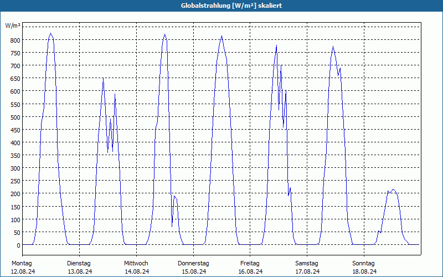Click the date 15.08.24

tap(194, 271)
